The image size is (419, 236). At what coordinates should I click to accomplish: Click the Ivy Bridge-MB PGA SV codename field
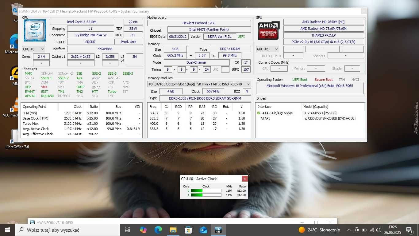point(90,35)
